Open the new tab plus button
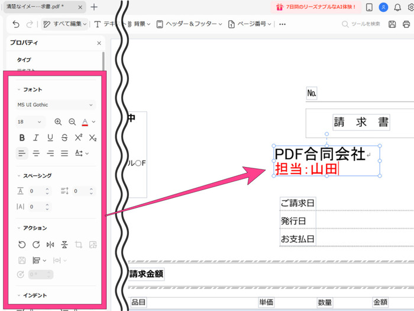 click(94, 7)
